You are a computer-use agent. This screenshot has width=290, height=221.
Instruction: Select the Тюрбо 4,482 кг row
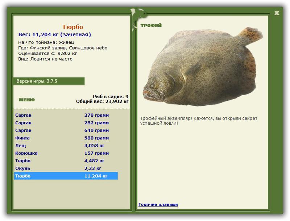66,160
